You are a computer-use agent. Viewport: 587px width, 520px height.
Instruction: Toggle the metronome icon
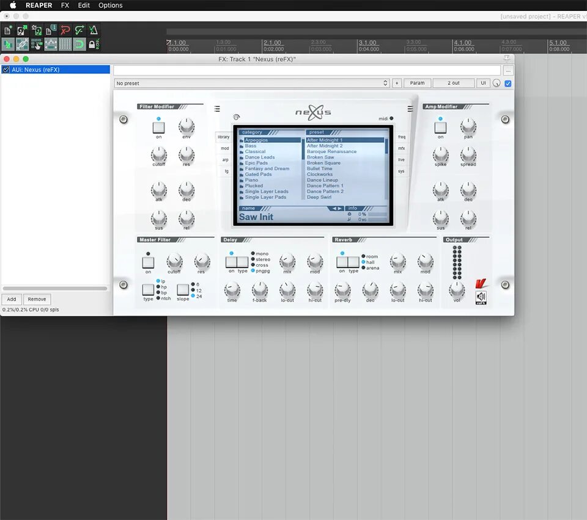coord(93,31)
